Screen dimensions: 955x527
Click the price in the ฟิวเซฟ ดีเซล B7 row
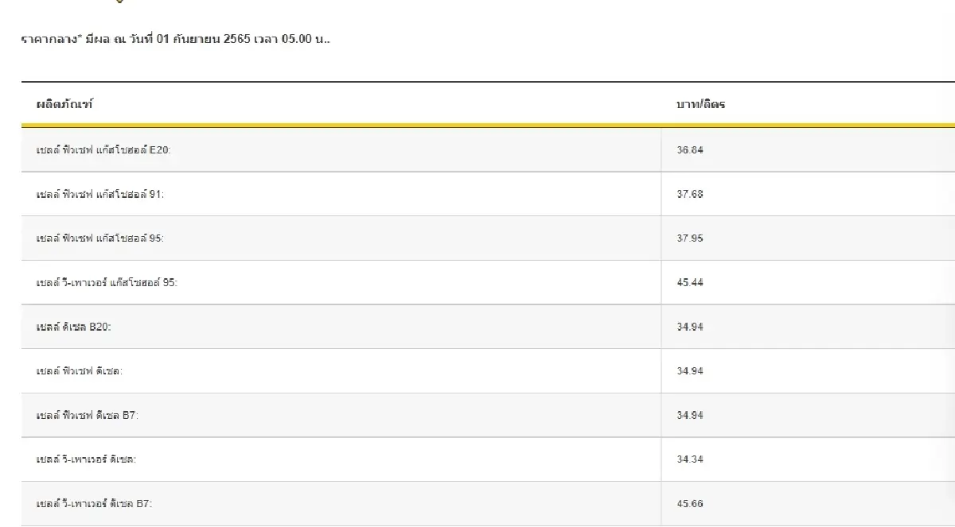(x=690, y=415)
